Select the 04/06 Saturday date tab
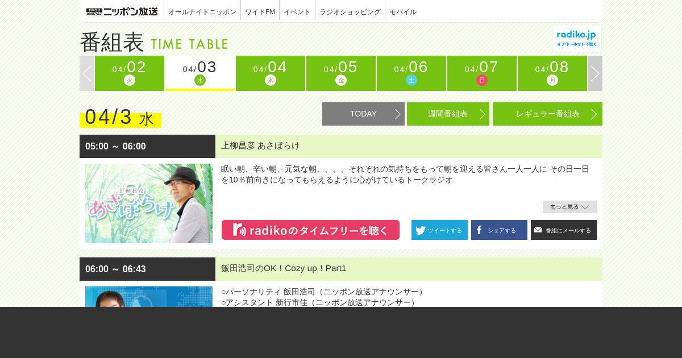 (x=411, y=73)
